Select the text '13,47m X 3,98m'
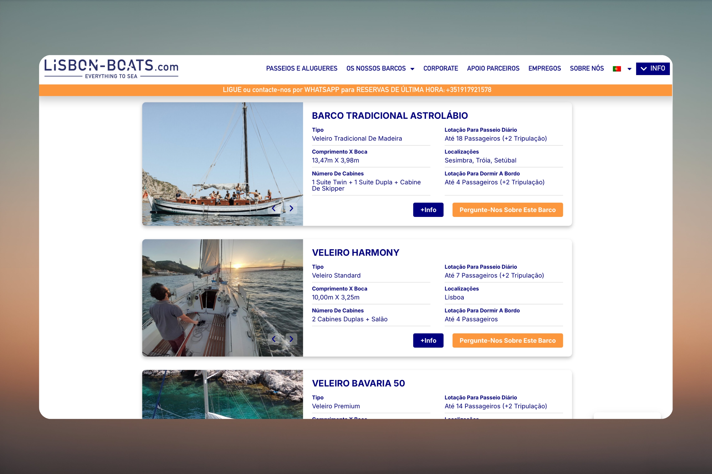712x474 pixels. pyautogui.click(x=335, y=160)
